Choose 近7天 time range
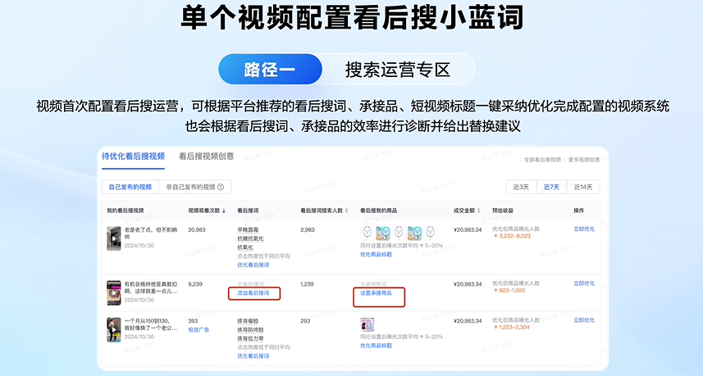 (x=553, y=187)
